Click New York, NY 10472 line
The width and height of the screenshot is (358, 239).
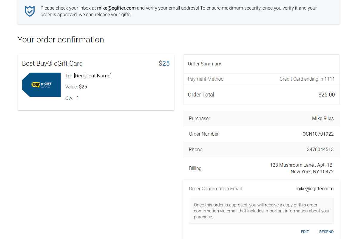(312, 172)
